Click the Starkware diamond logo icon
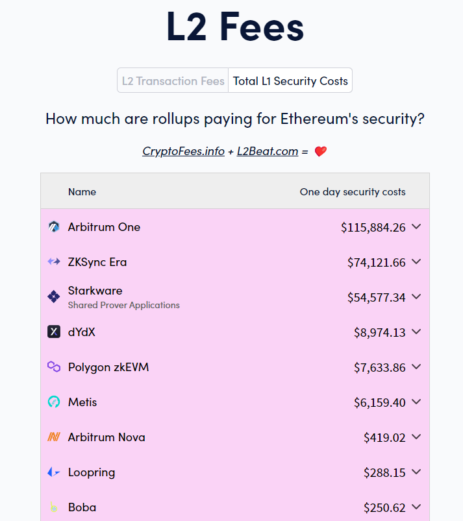 point(54,297)
